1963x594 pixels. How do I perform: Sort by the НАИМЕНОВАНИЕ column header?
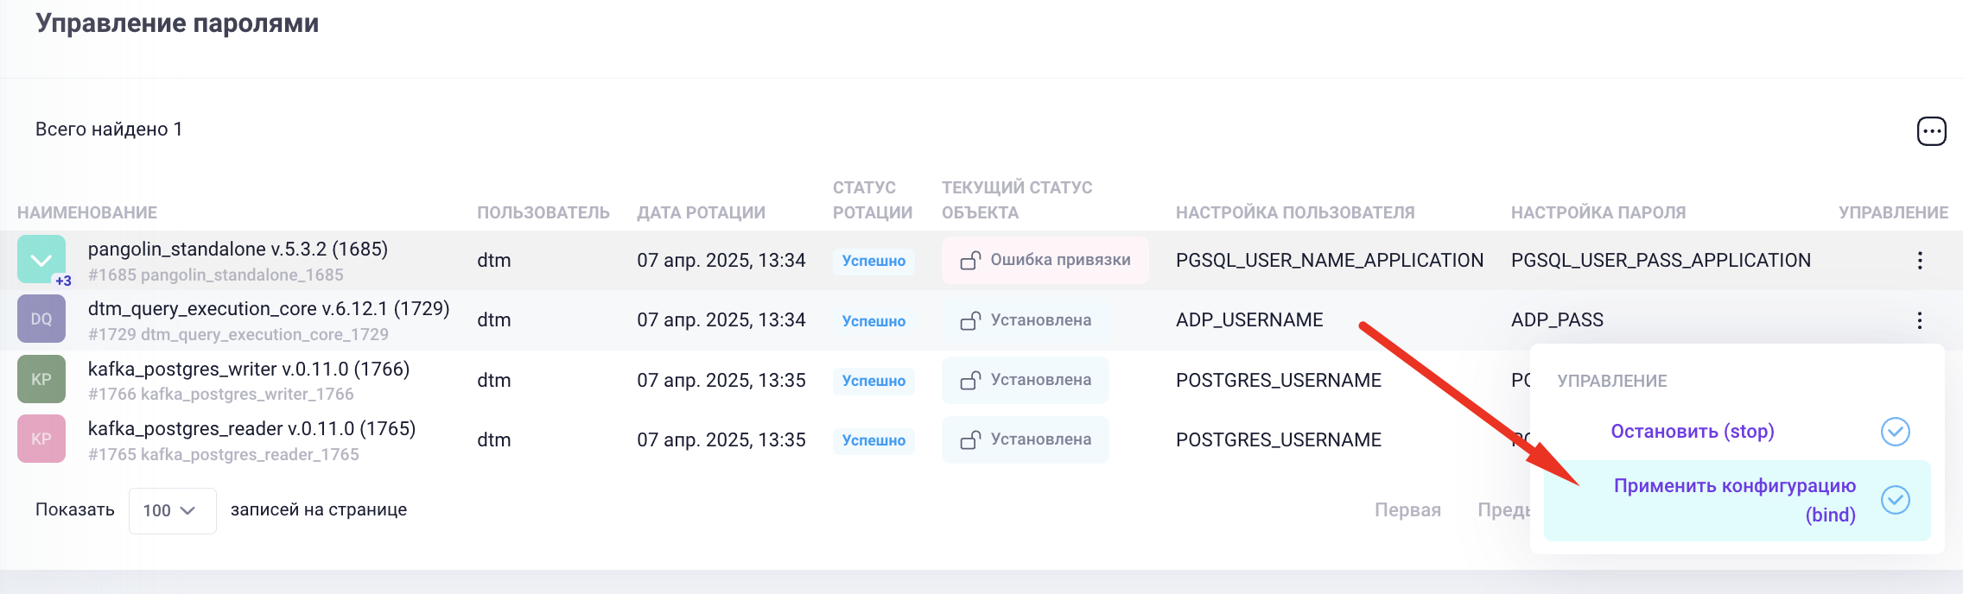[x=87, y=212]
